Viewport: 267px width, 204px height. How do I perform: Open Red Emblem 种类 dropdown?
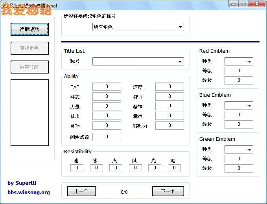[x=239, y=62]
